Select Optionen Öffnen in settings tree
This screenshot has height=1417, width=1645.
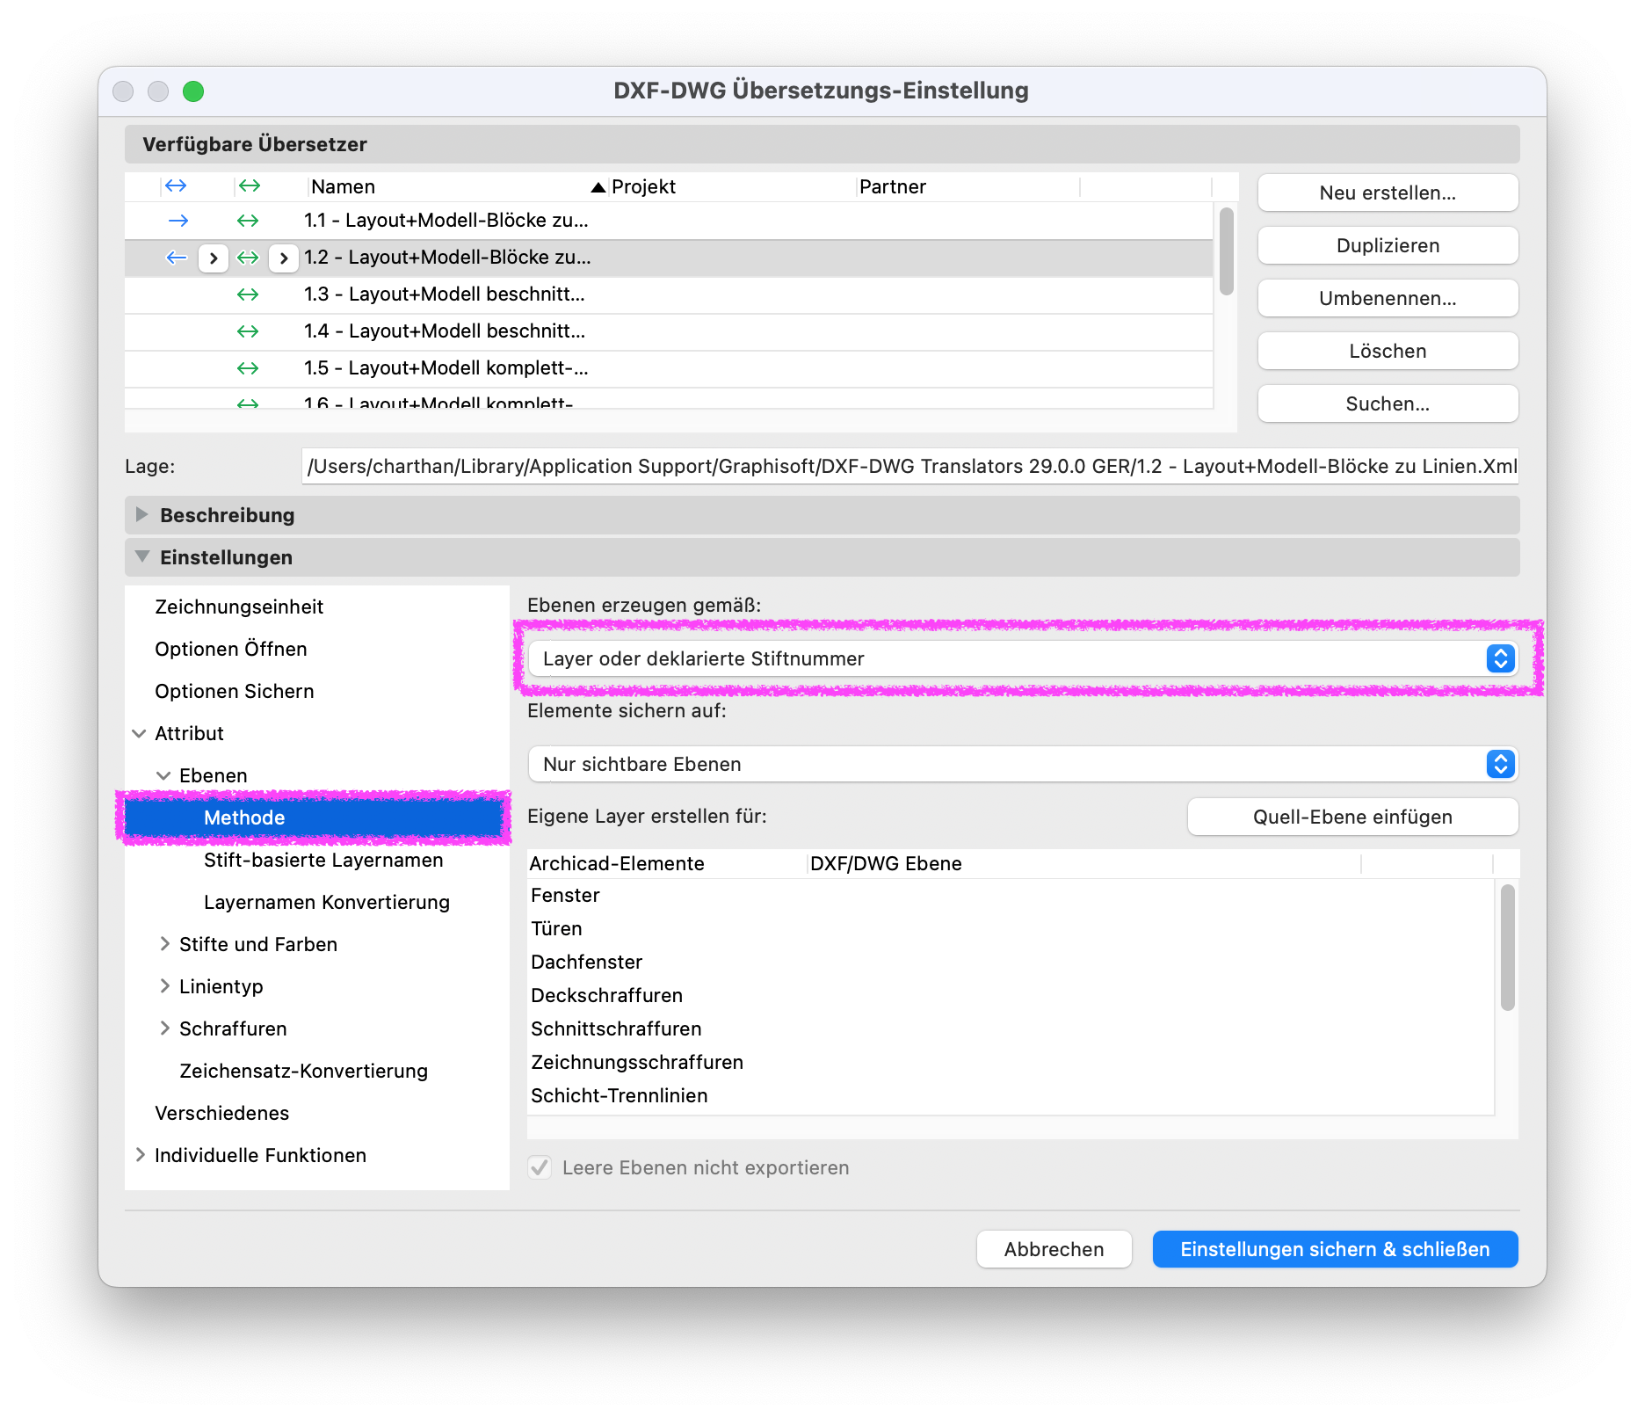(x=231, y=649)
